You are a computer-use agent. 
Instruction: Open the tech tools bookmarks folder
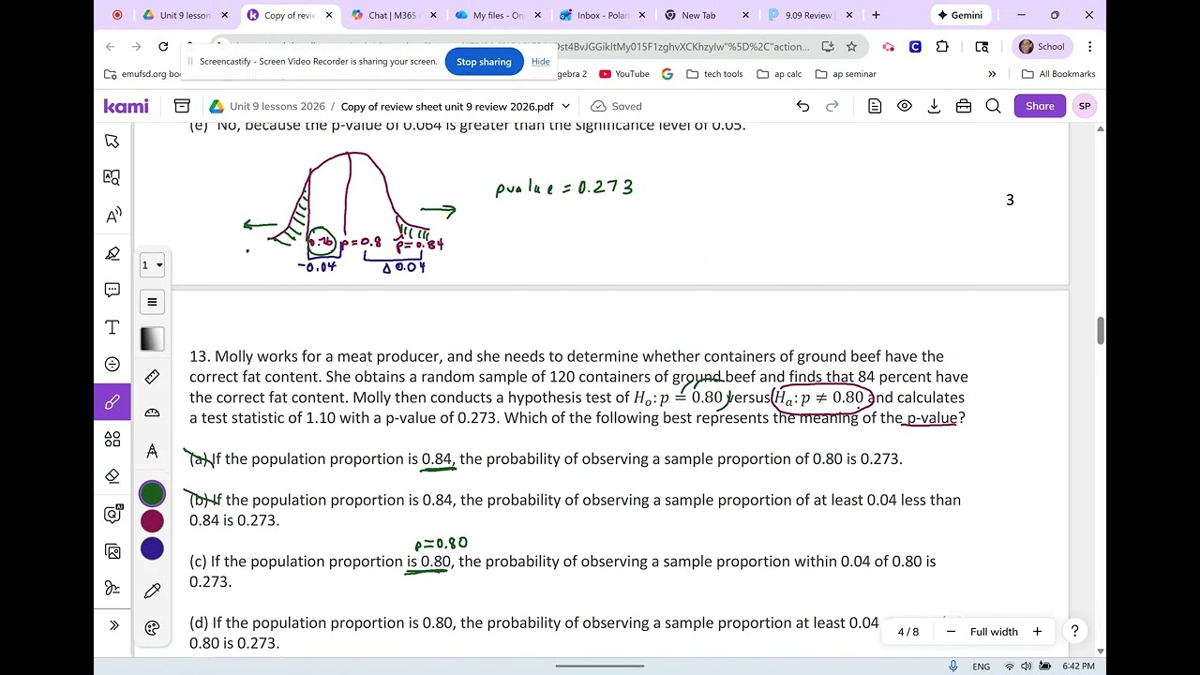(x=714, y=74)
